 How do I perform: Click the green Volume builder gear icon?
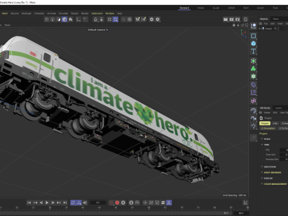tap(253, 76)
